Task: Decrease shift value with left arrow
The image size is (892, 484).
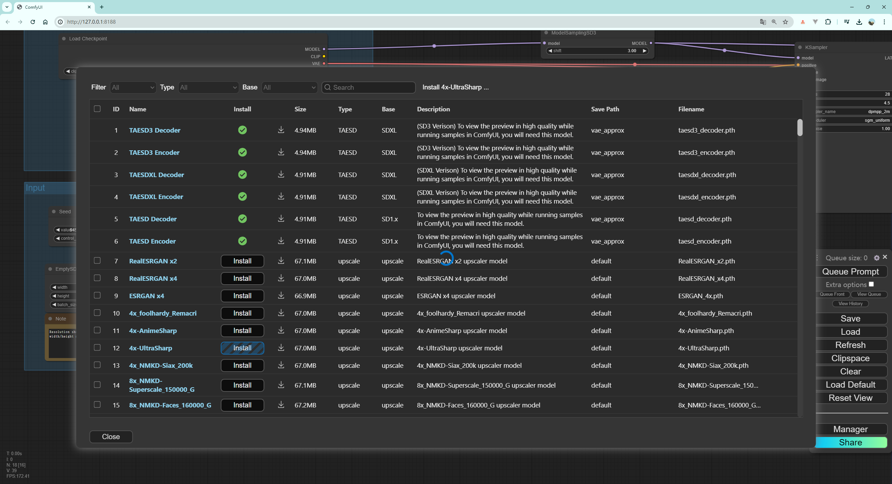Action: coord(550,51)
